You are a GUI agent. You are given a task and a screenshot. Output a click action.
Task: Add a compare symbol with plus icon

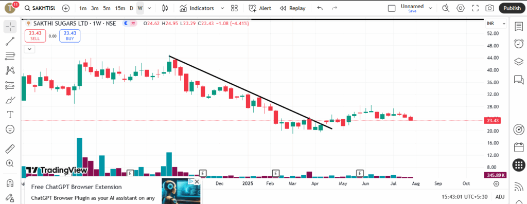coord(66,8)
